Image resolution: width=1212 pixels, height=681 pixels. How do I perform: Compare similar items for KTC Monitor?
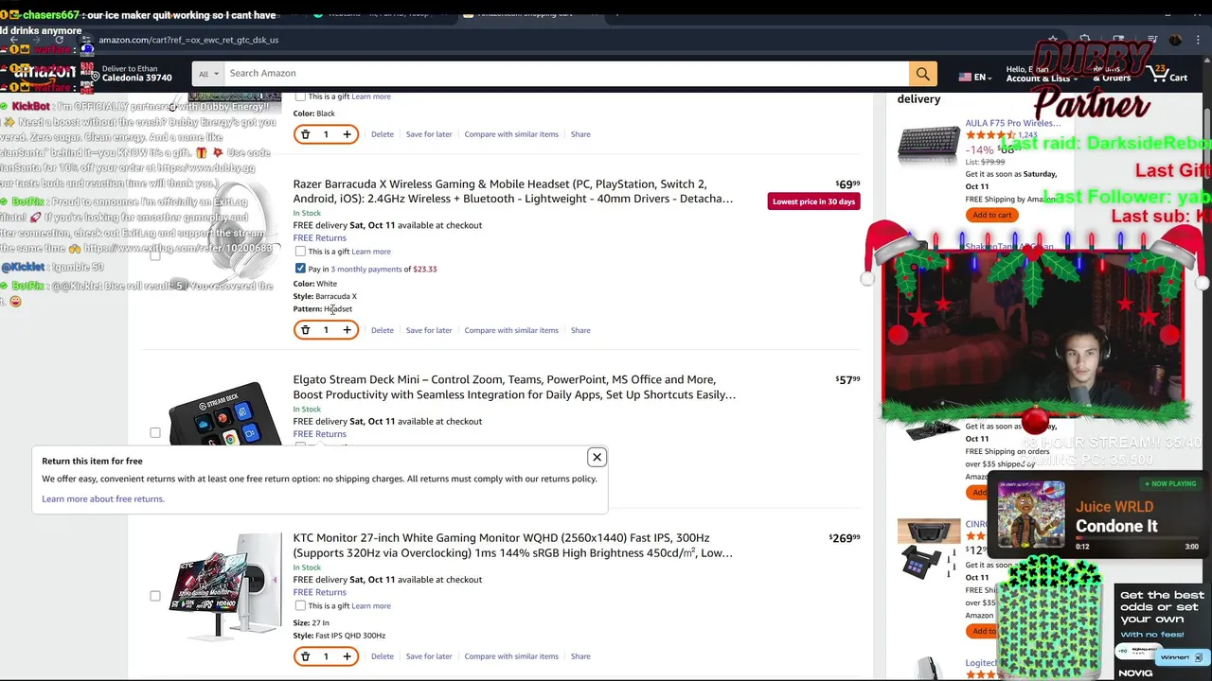[511, 656]
